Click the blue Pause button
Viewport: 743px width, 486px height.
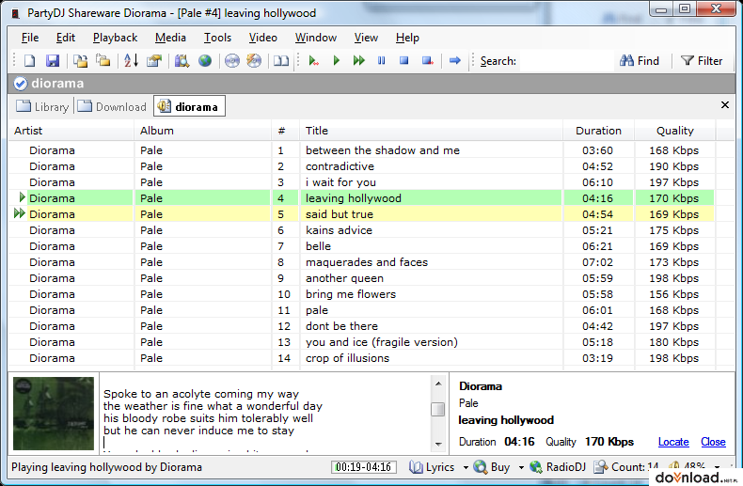[382, 60]
